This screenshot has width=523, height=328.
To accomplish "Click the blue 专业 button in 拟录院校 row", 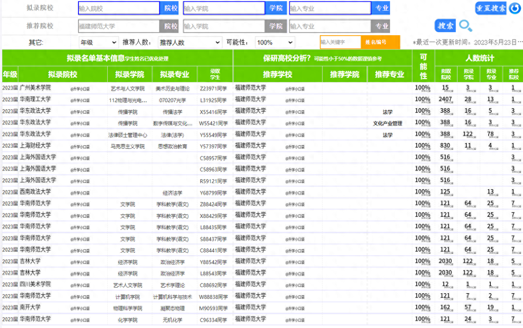I will click(x=381, y=8).
